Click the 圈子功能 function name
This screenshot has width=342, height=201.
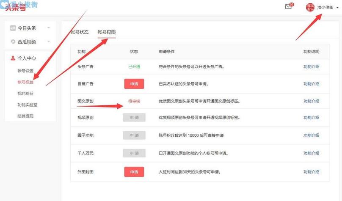[85, 135]
